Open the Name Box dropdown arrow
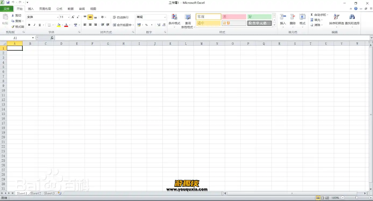Image resolution: width=373 pixels, height=201 pixels. [33, 38]
